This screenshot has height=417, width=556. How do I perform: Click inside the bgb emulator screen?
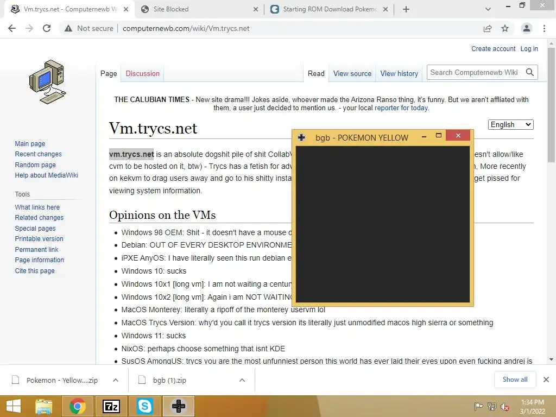[383, 224]
